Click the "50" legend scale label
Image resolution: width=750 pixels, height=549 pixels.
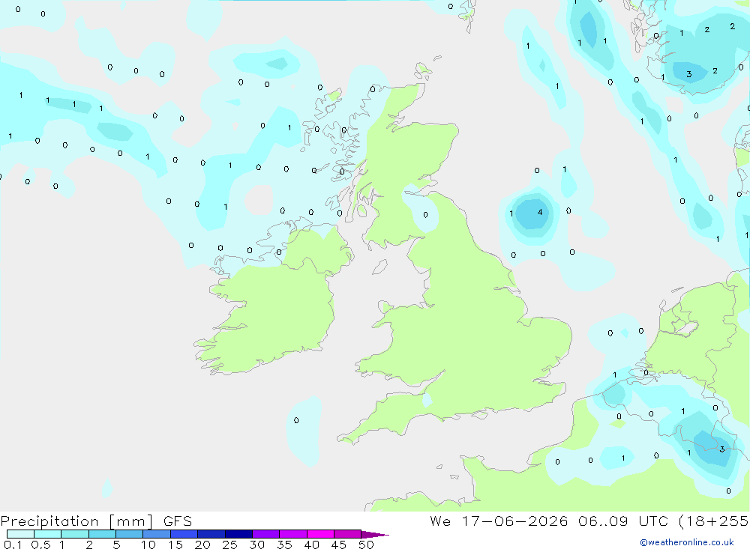tap(366, 545)
